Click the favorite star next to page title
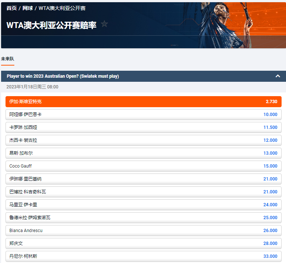The image size is (286, 263). (x=104, y=24)
